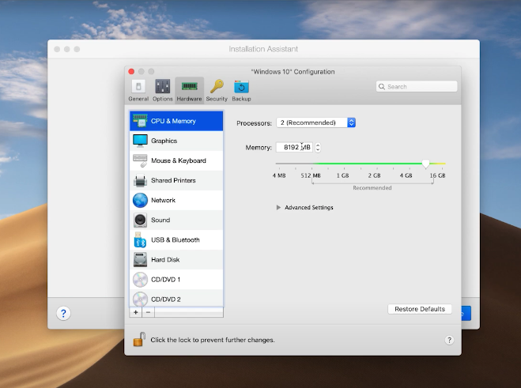Open the Processors dropdown
521x388 pixels.
pyautogui.click(x=316, y=122)
